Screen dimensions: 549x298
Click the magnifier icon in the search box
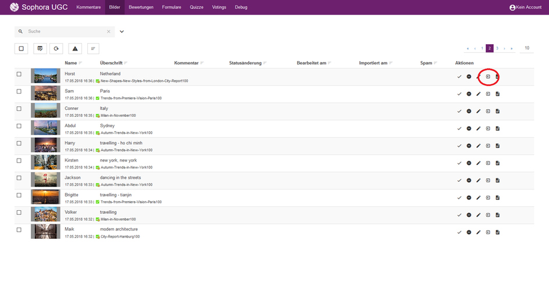point(20,31)
